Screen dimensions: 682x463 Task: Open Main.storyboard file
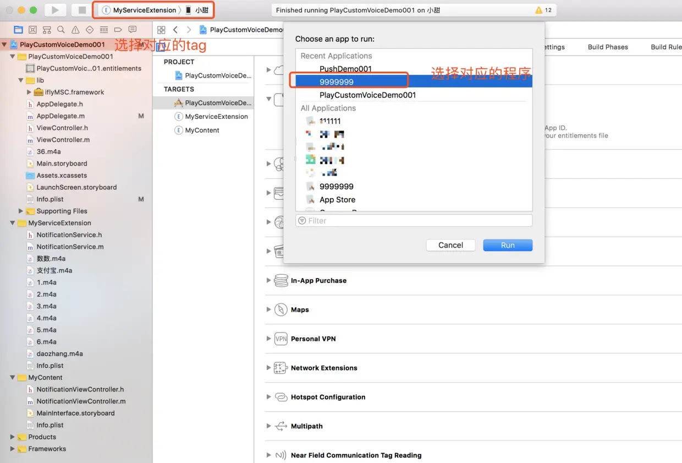pyautogui.click(x=62, y=164)
